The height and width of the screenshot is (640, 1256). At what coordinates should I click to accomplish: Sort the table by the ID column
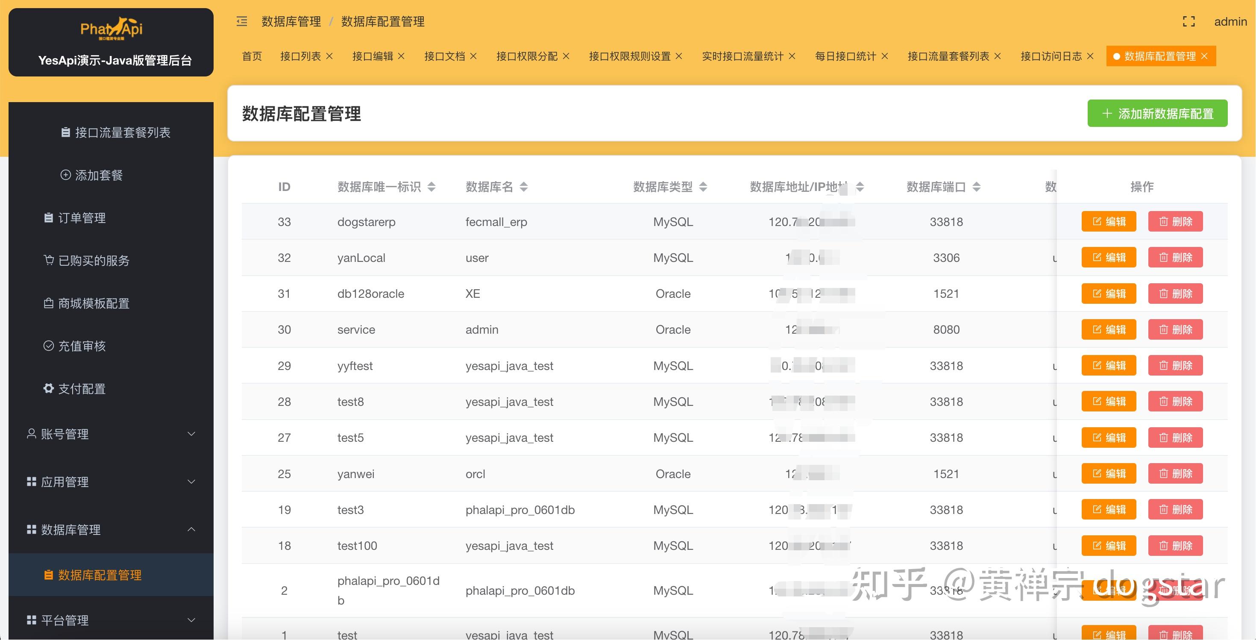tap(284, 186)
